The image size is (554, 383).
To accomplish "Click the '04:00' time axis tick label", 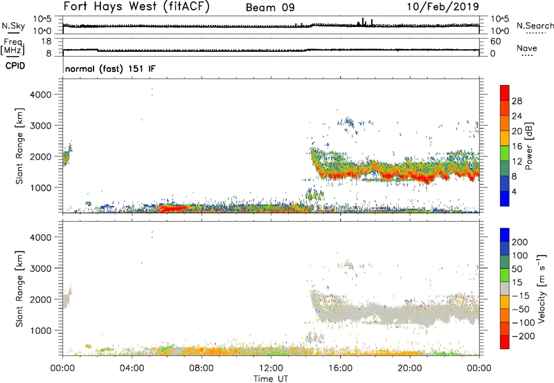I will tap(132, 368).
